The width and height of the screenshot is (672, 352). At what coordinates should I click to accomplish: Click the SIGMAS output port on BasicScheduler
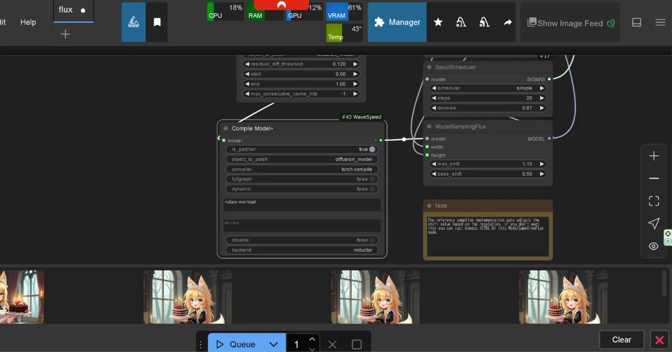coord(549,79)
